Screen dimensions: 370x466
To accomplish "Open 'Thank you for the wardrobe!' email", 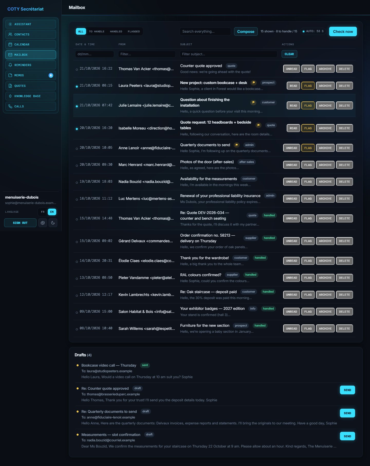I will (214, 261).
